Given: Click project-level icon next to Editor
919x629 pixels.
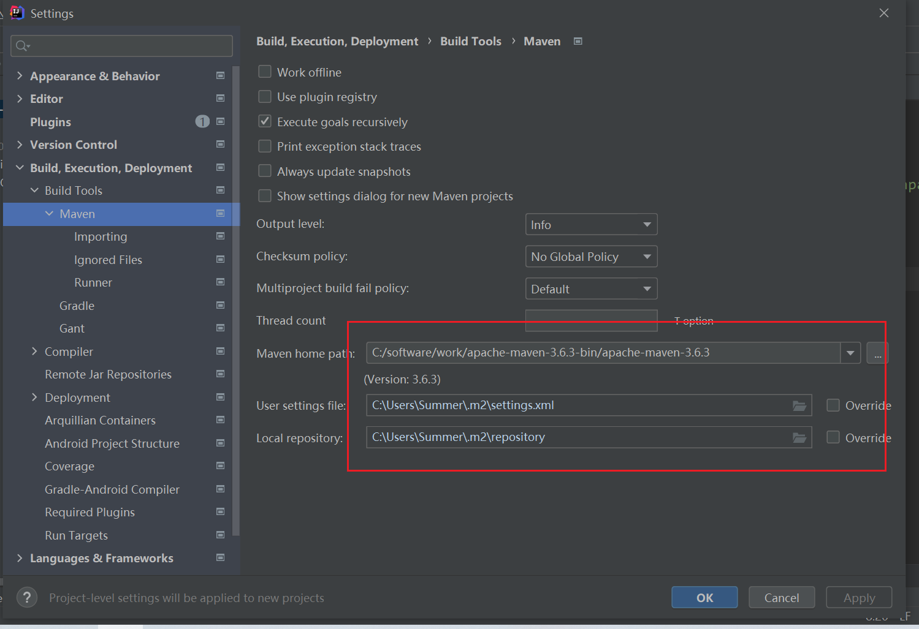Looking at the screenshot, I should pos(220,98).
